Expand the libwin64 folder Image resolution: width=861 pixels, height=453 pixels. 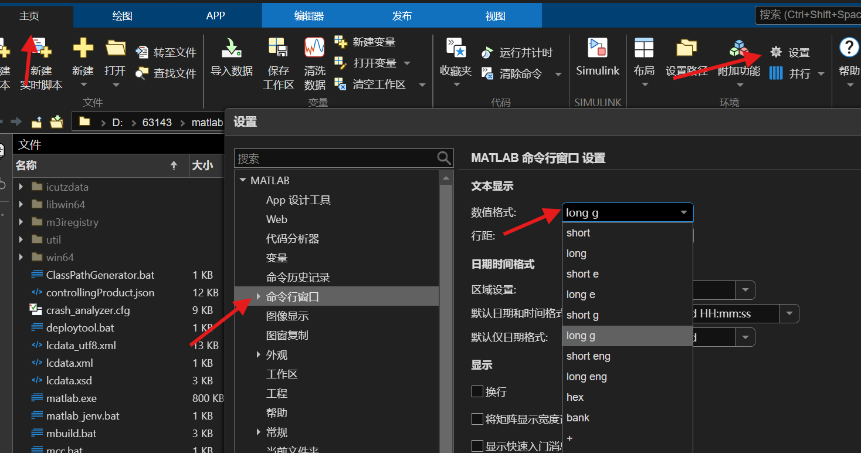pos(21,205)
